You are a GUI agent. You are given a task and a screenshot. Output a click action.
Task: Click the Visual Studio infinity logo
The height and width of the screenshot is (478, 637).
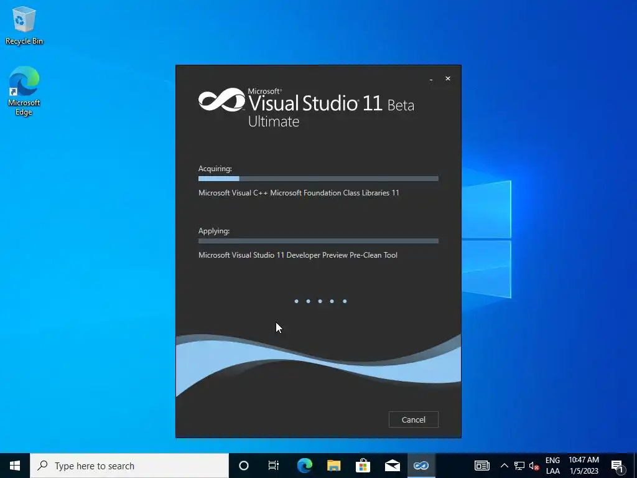point(221,100)
